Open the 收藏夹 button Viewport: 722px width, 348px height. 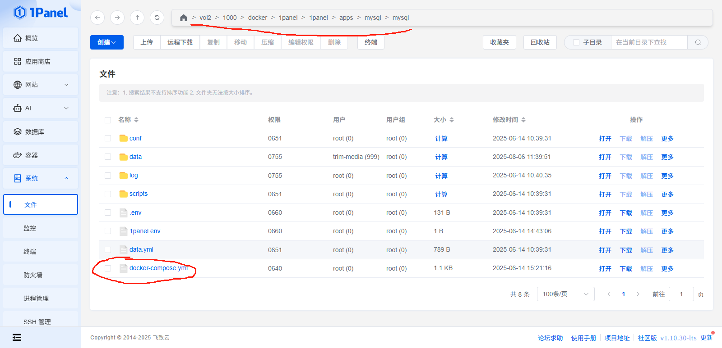point(500,42)
